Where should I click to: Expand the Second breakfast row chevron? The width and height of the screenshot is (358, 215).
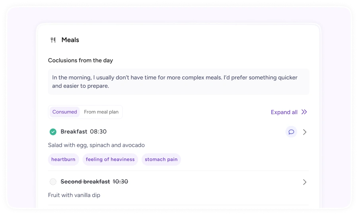click(305, 182)
